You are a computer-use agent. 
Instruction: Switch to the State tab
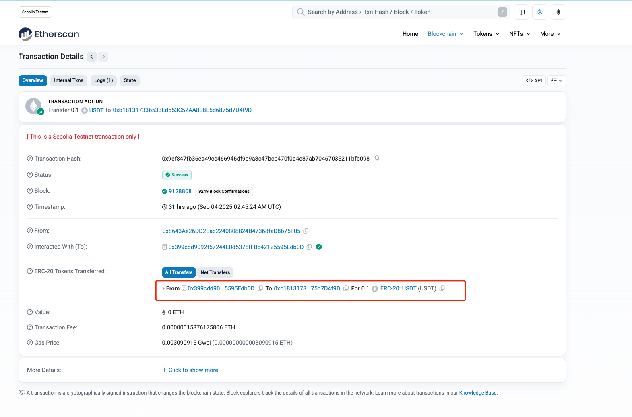pos(130,81)
